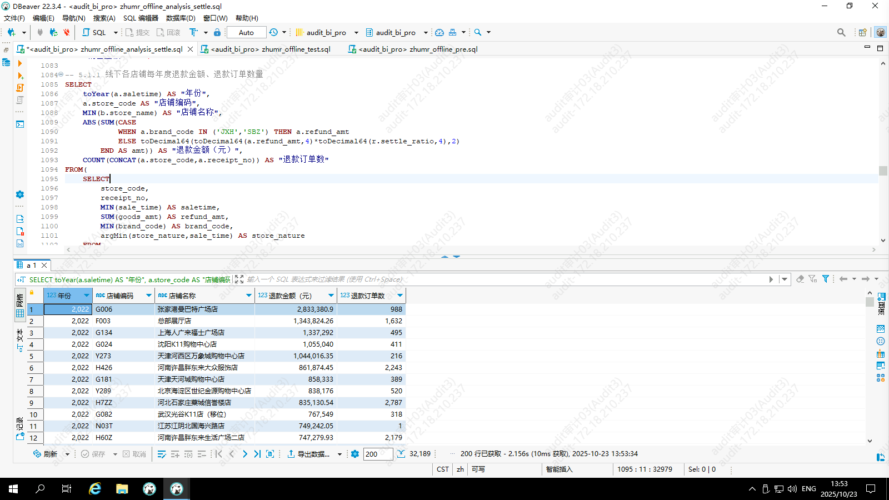The image size is (889, 500).
Task: Open the transaction log history icon
Action: (273, 32)
